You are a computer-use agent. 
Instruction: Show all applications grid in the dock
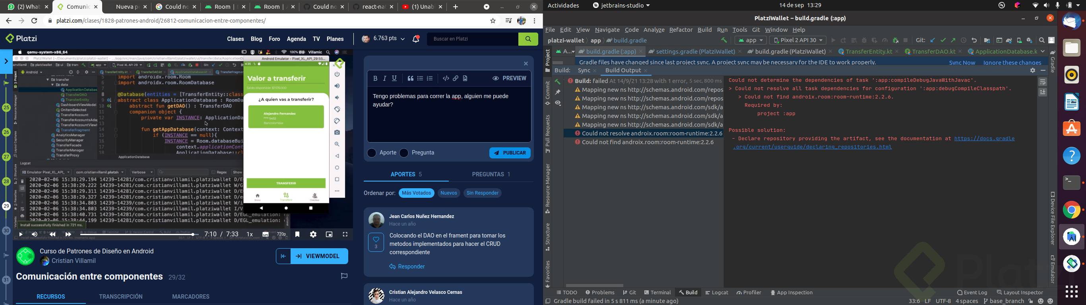(x=1072, y=291)
